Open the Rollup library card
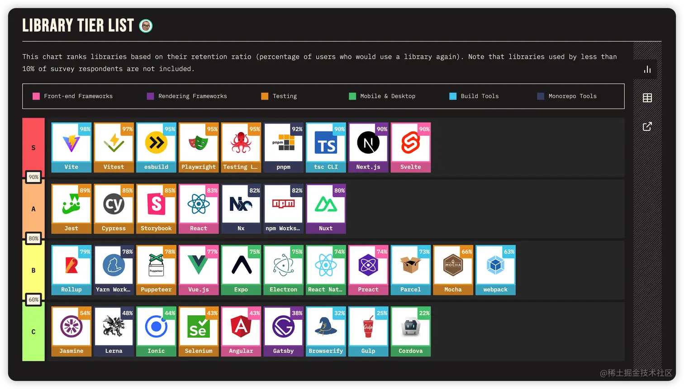This screenshot has height=389, width=684. coord(71,270)
